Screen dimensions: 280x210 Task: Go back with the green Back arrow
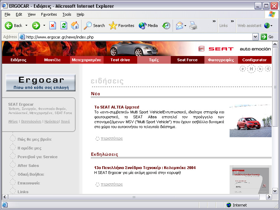tap(8, 26)
